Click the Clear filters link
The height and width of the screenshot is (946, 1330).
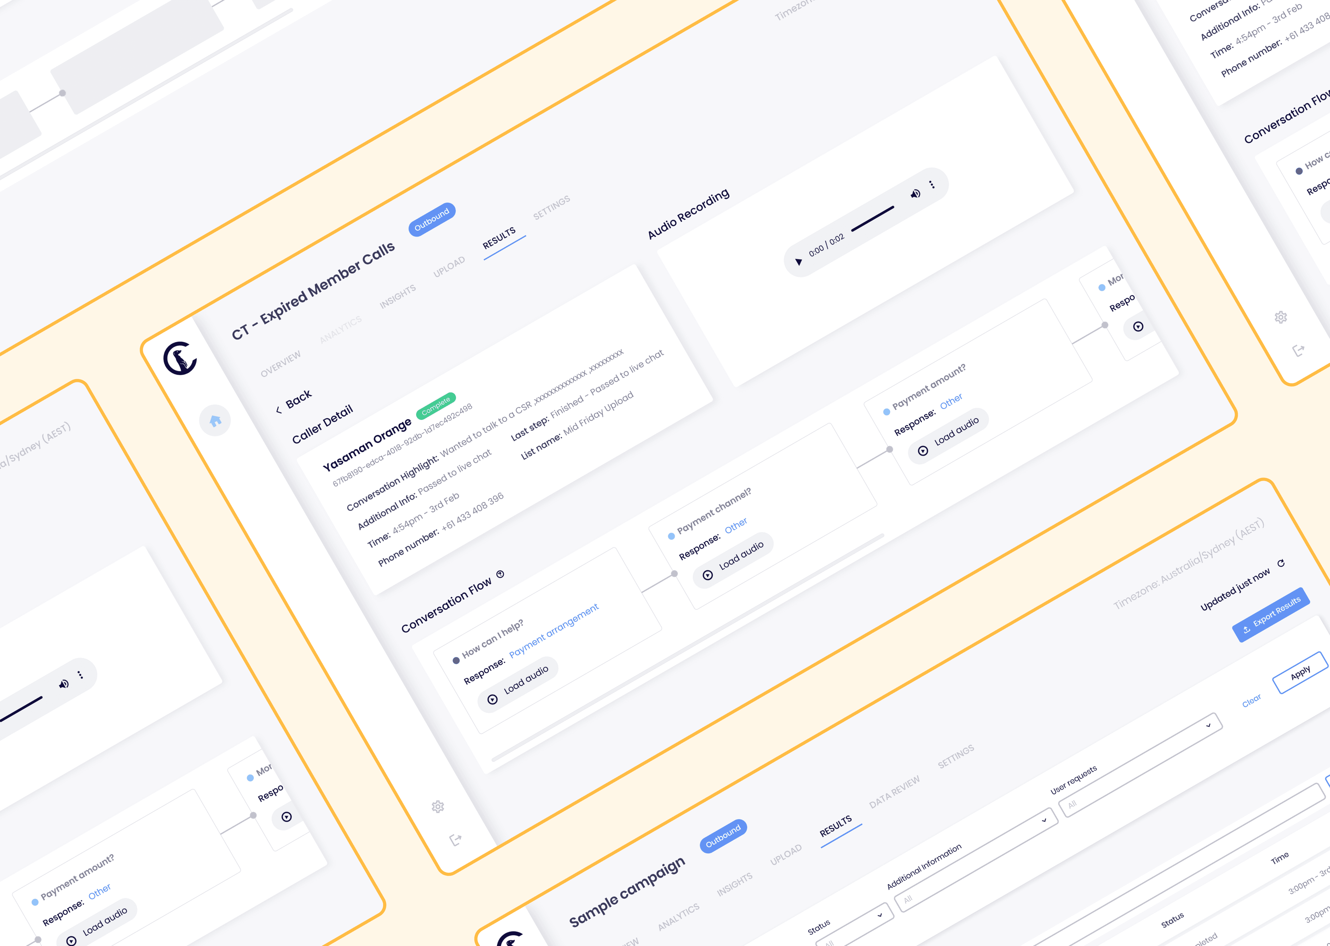click(1251, 700)
